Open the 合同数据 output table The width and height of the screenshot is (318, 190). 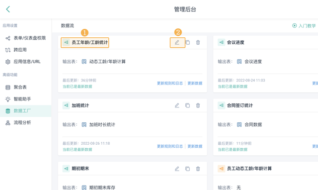[x=253, y=125]
